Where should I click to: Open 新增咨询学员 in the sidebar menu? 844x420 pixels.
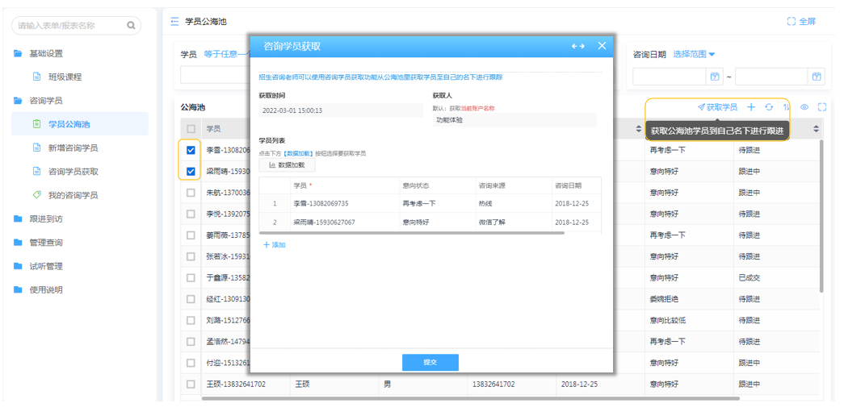(73, 148)
